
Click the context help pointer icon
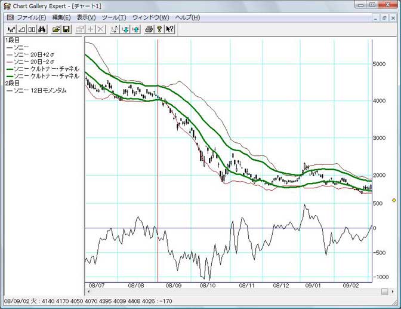click(170, 29)
